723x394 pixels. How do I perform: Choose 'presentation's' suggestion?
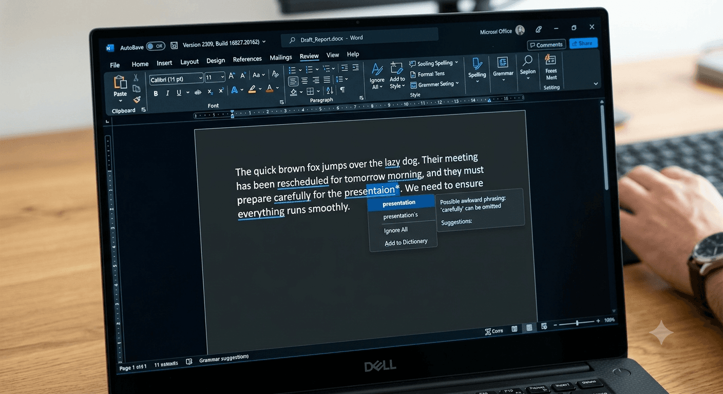pos(402,216)
